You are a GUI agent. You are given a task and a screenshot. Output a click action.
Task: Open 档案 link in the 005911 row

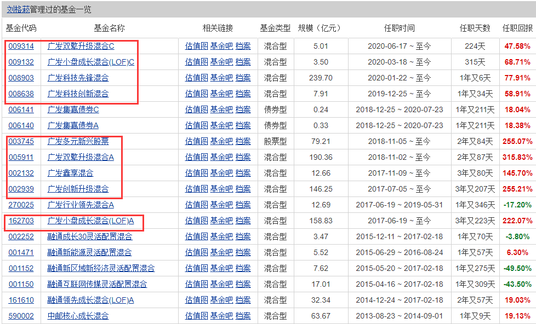(x=243, y=158)
